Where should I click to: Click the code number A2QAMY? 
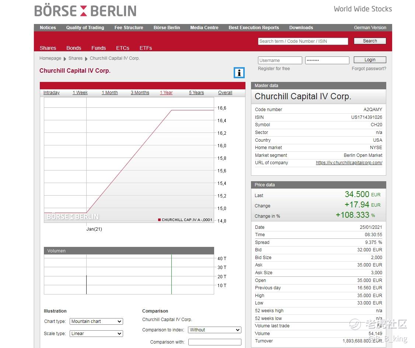373,110
